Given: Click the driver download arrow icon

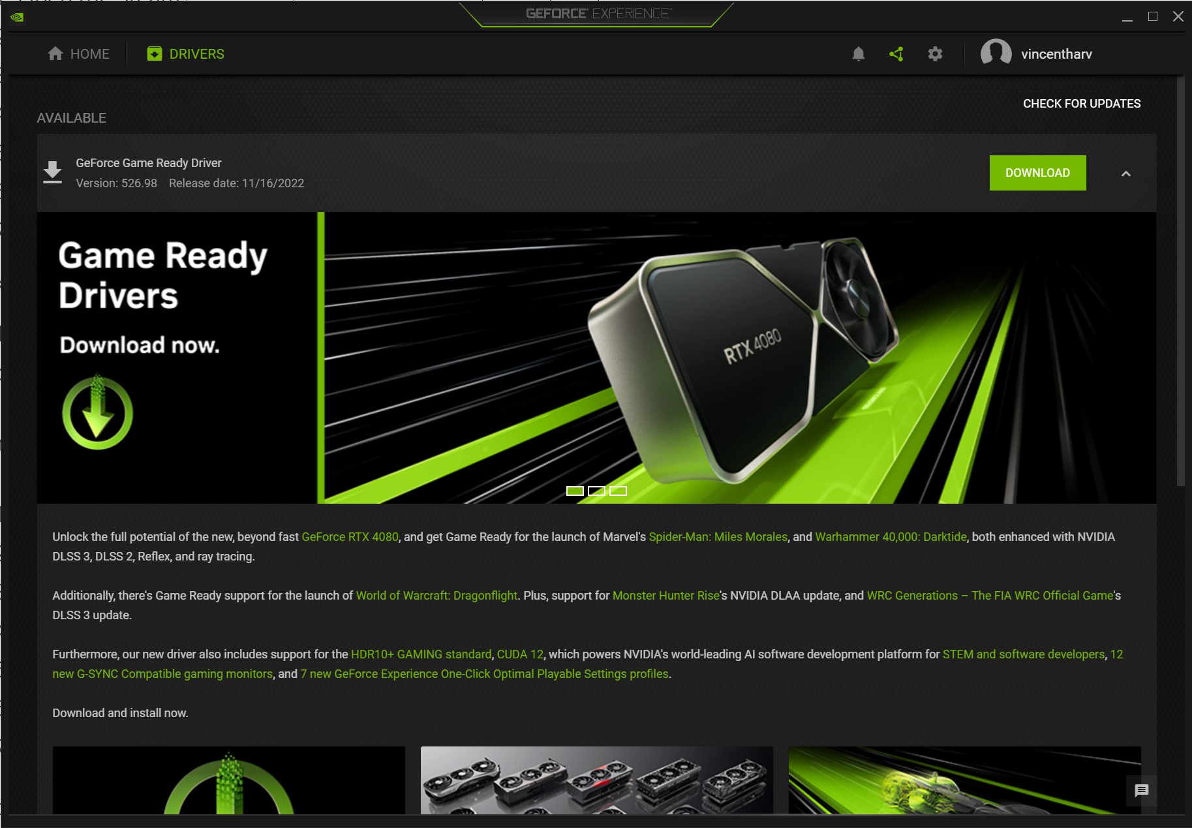Looking at the screenshot, I should (x=52, y=173).
